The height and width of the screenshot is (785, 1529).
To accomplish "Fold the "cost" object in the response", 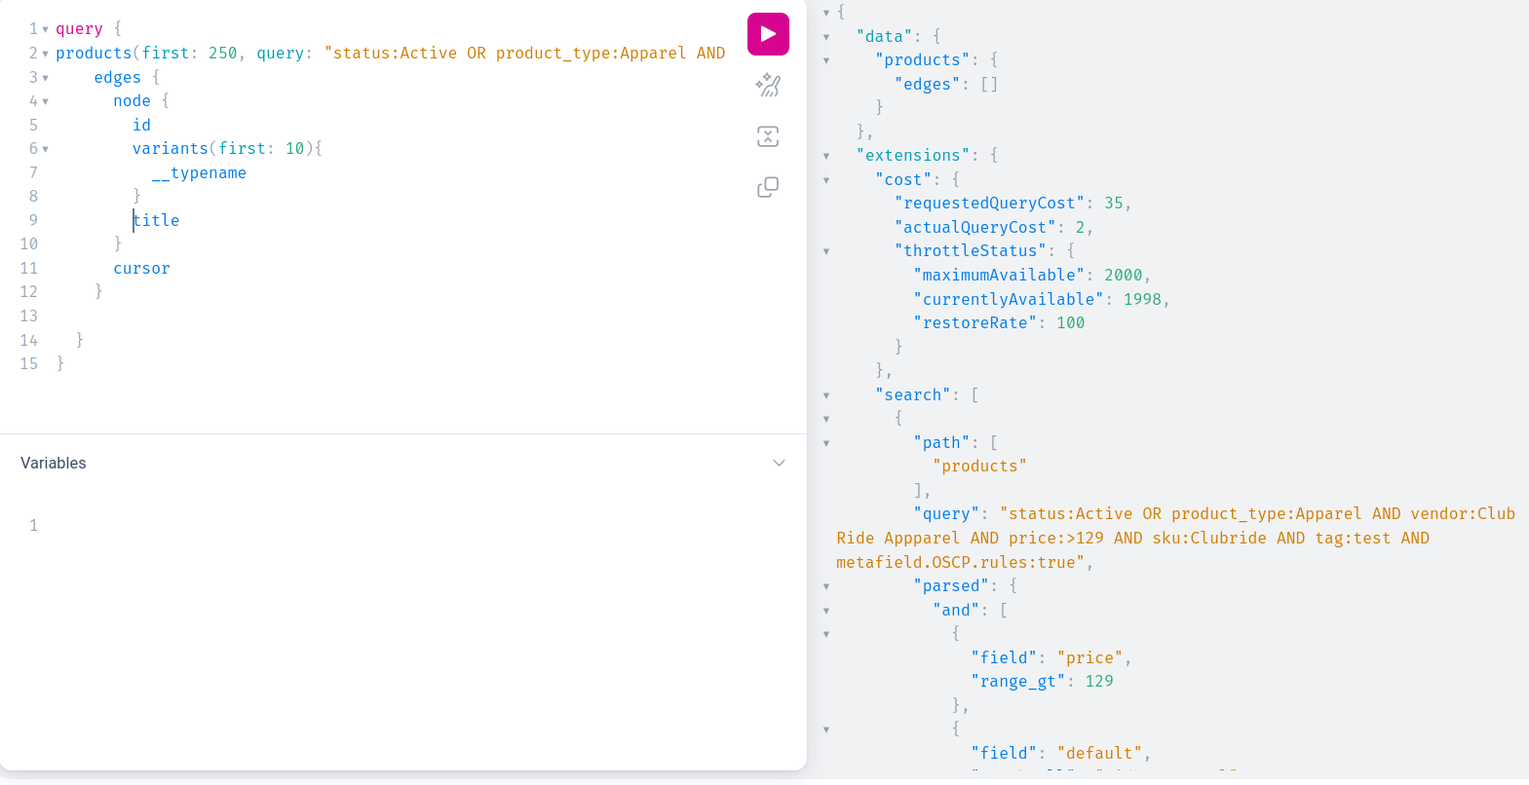I will click(826, 180).
